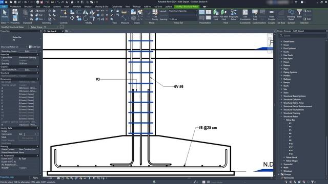Open Properties help link
The height and width of the screenshot is (184, 328).
pyautogui.click(x=7, y=177)
